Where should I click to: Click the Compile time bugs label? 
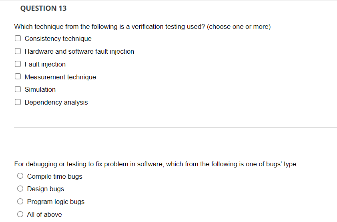tap(54, 176)
